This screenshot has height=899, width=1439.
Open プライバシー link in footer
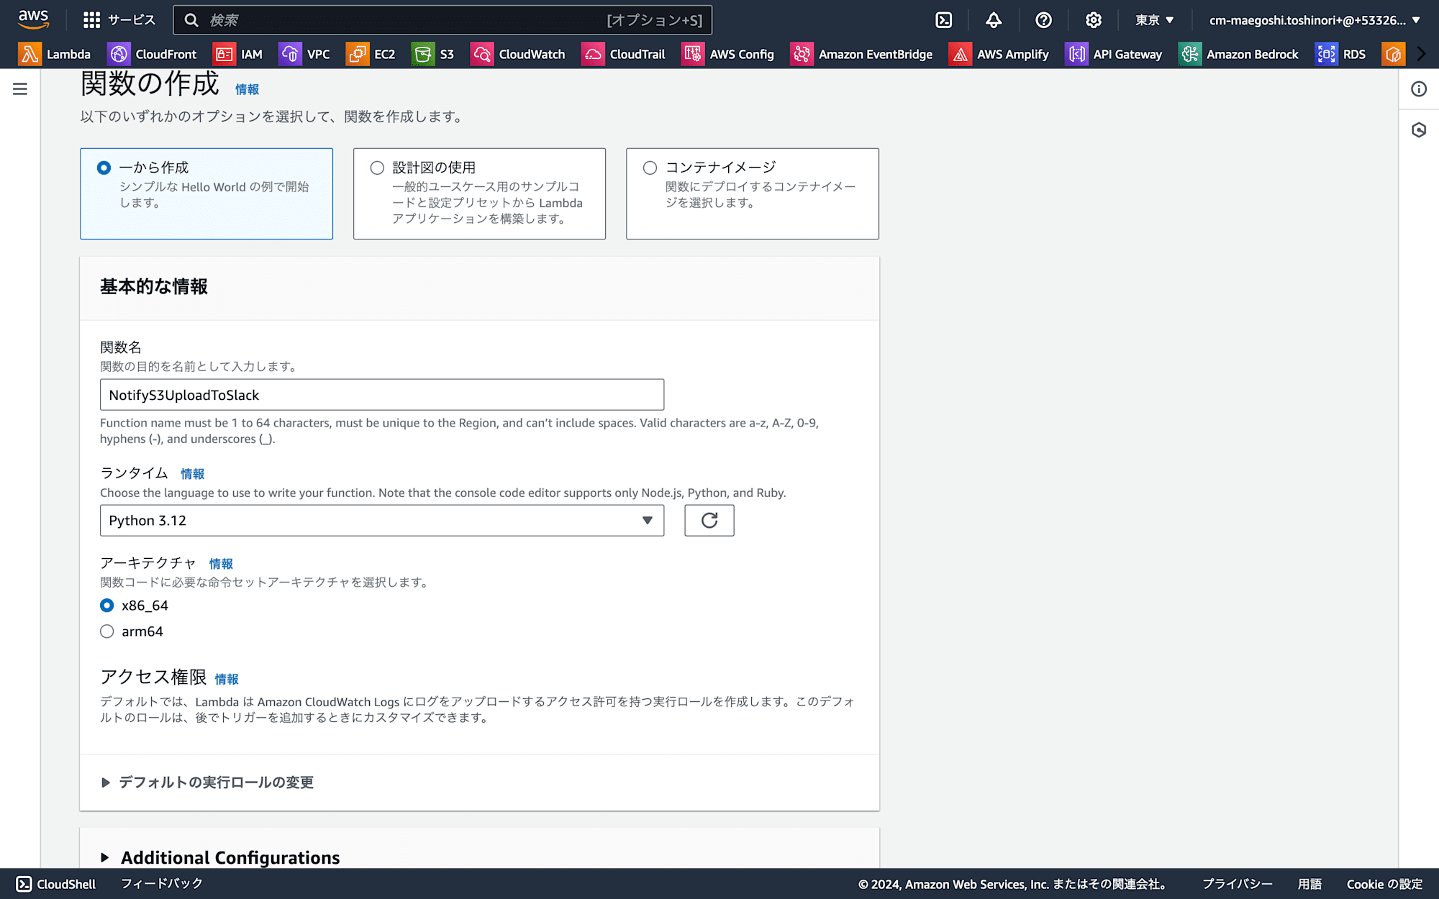coord(1237,884)
